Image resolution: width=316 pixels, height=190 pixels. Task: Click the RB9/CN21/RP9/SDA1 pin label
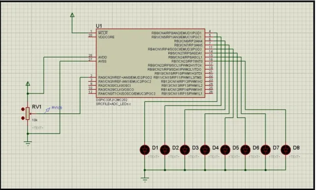tap(174, 69)
